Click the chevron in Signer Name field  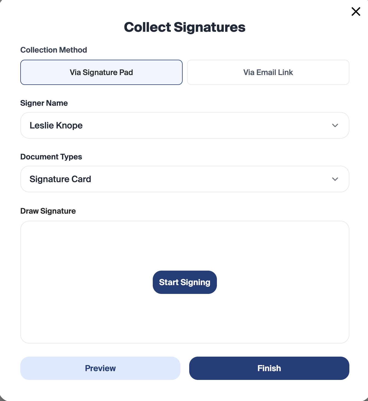point(335,125)
